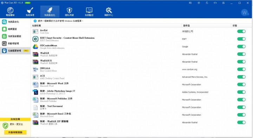The height and width of the screenshot is (138, 253).
Task: Toggle off the ACE AMD row switch
Action: point(241,77)
